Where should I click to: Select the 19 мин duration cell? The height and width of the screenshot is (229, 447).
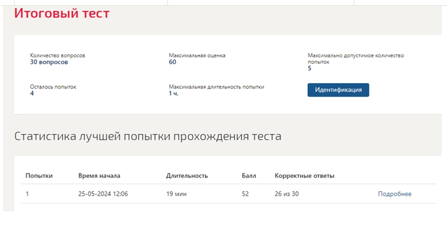(176, 194)
